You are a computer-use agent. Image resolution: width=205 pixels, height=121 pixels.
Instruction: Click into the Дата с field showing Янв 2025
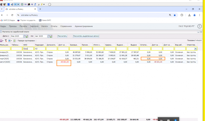[x=17, y=36]
